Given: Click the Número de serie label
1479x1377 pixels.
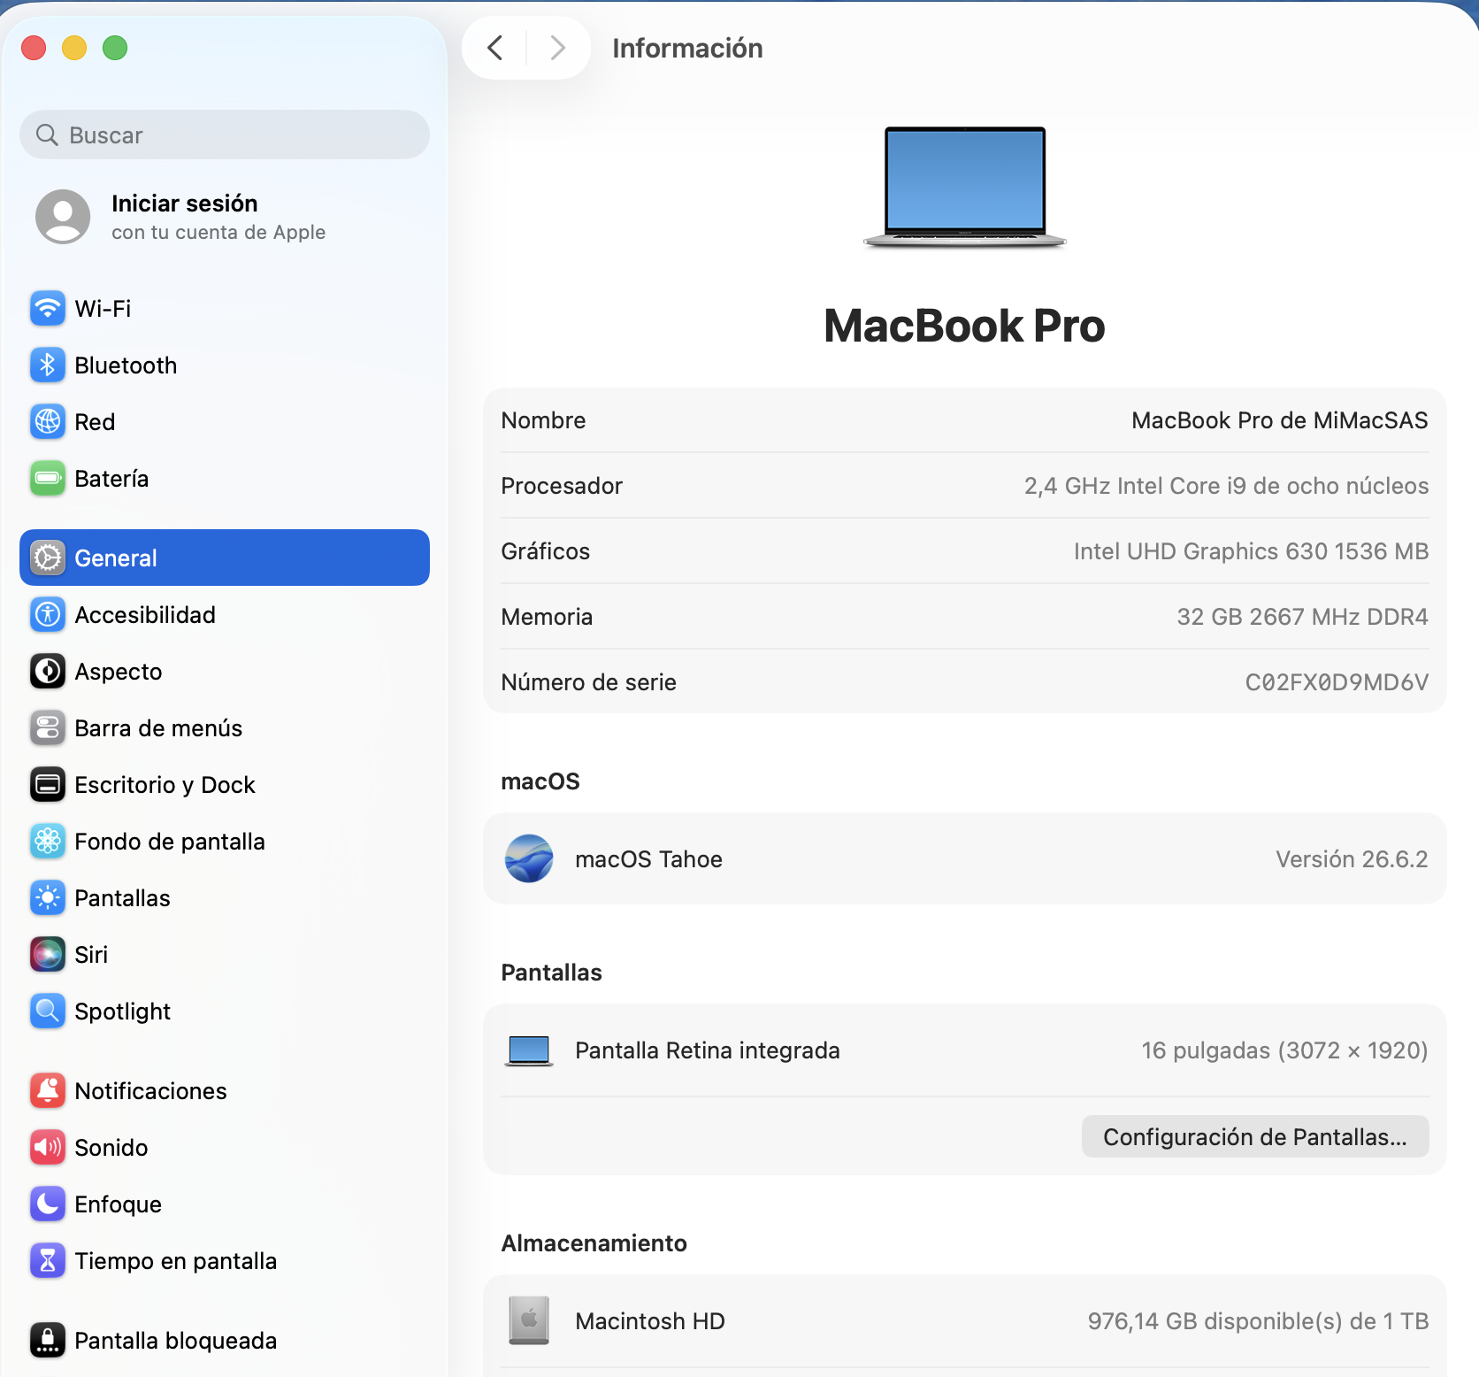Looking at the screenshot, I should click(x=588, y=682).
